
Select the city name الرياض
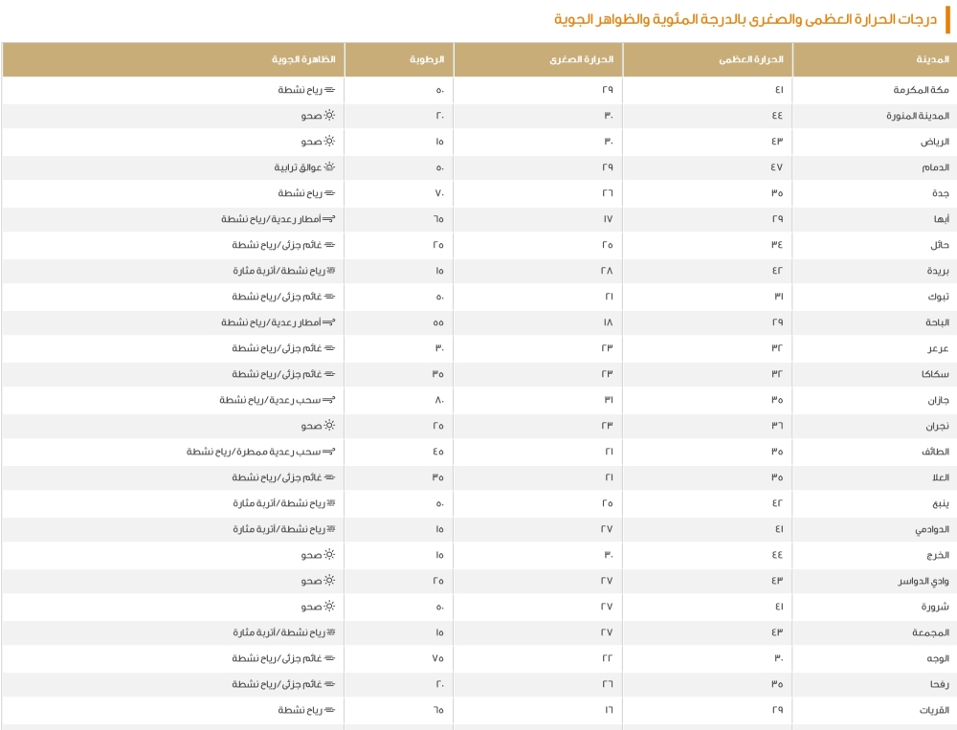tap(934, 142)
